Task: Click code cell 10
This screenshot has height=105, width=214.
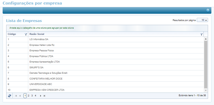Action: (17, 90)
